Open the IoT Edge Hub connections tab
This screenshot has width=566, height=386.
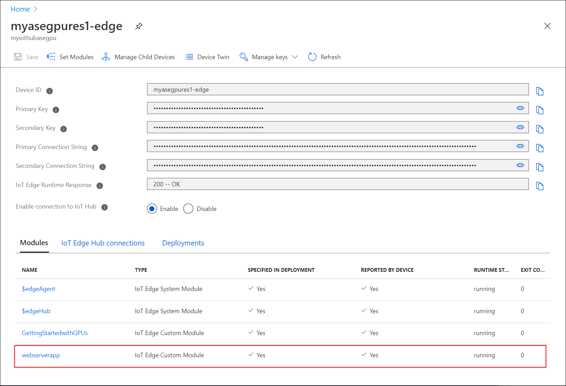click(103, 243)
